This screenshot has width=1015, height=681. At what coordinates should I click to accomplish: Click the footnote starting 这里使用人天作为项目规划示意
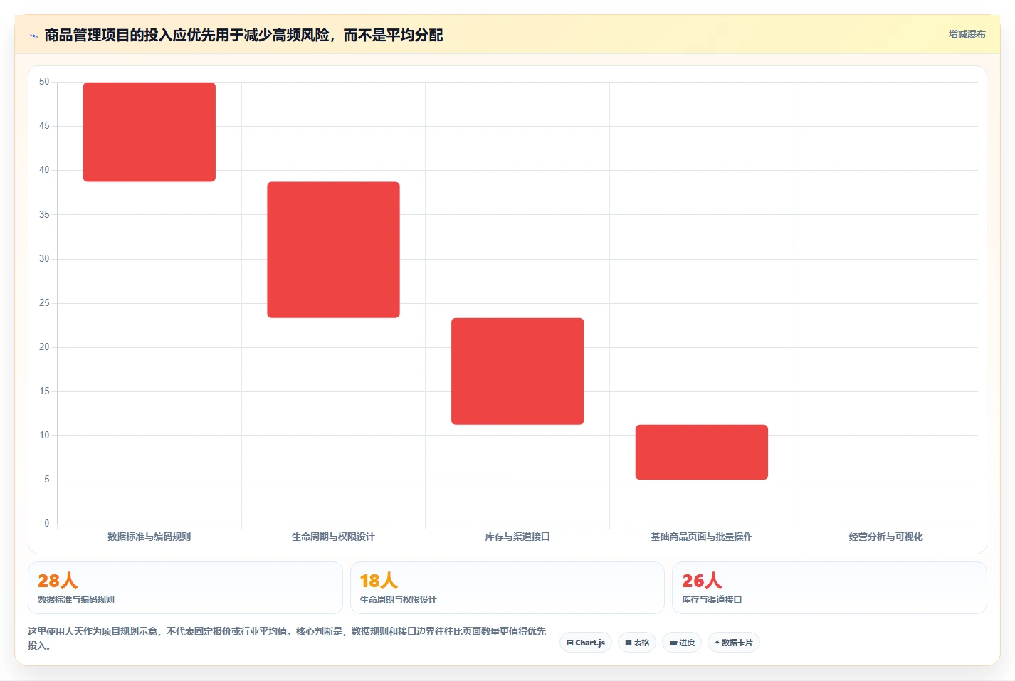287,638
